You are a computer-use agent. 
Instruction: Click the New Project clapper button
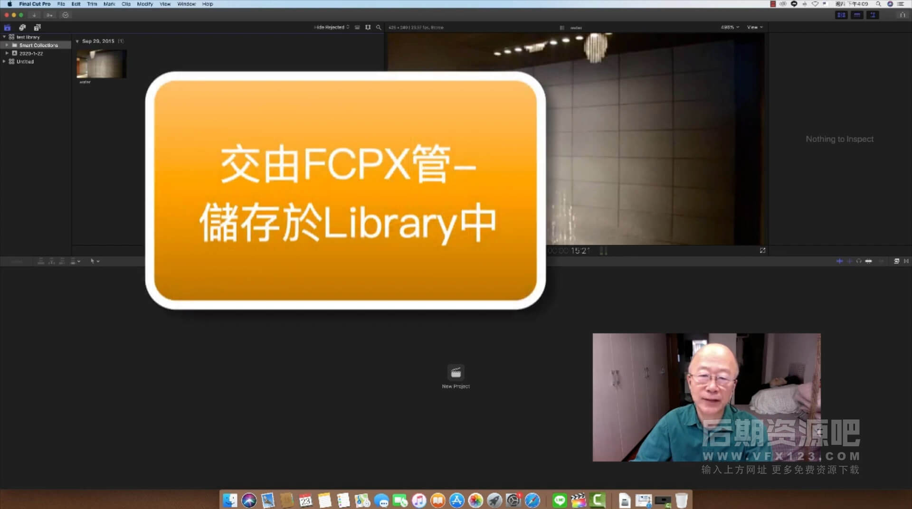coord(456,373)
